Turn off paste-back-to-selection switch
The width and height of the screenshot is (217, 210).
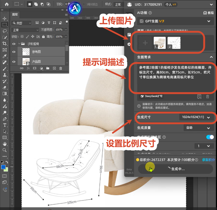(x=210, y=137)
